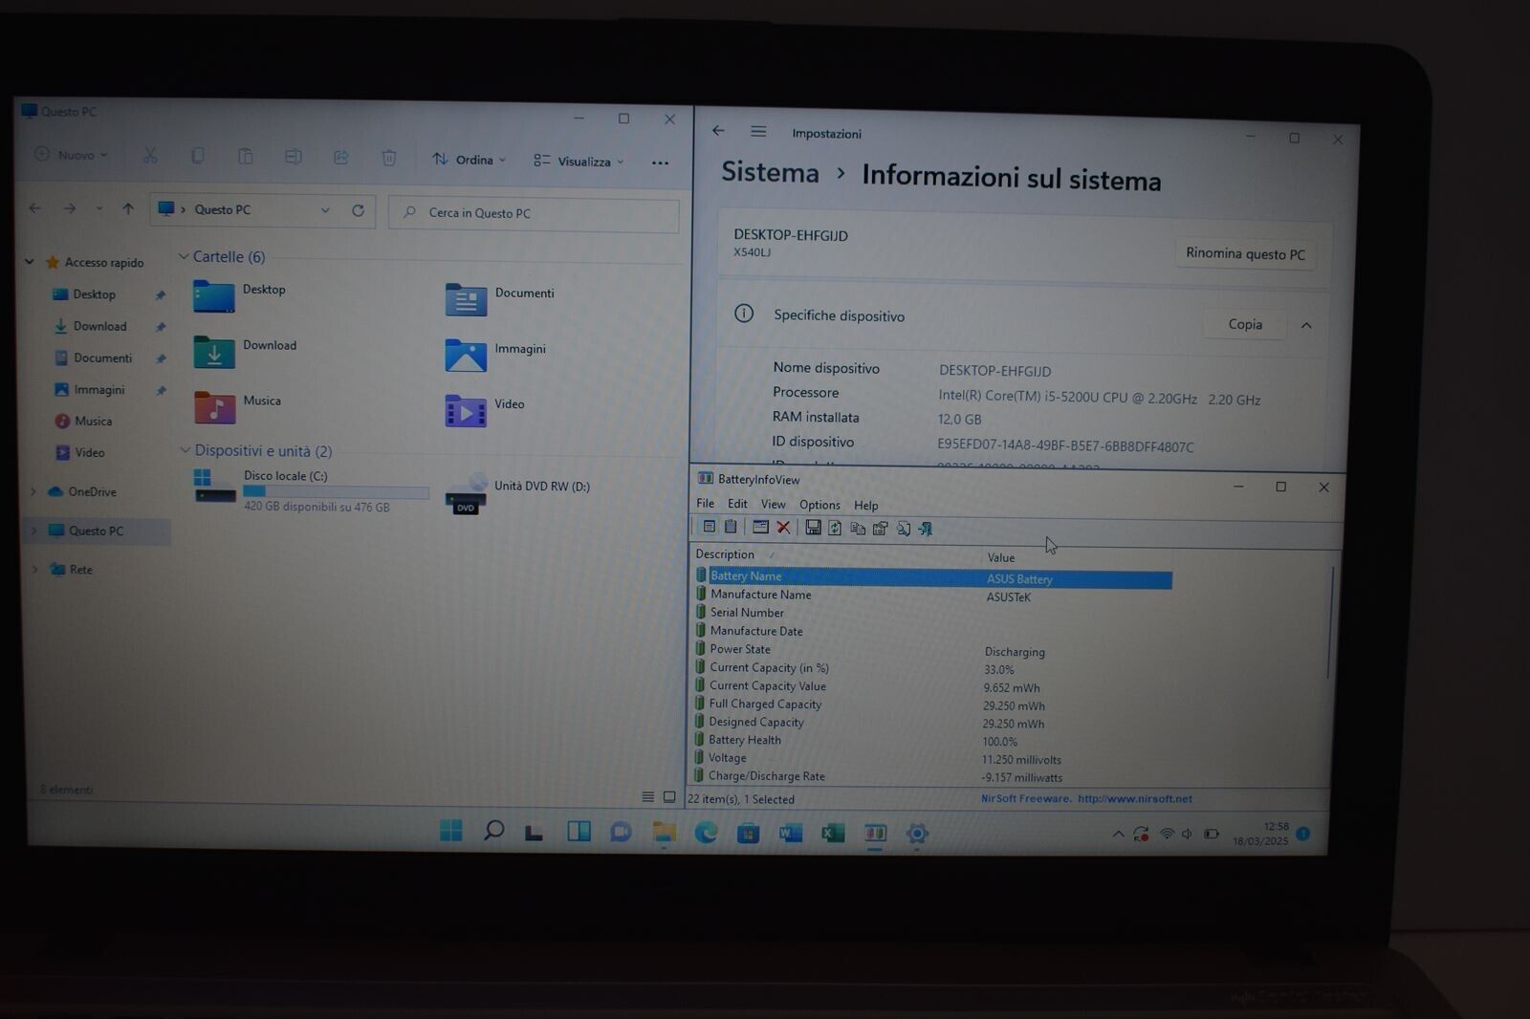Expand the OneDrive tree node

point(33,491)
